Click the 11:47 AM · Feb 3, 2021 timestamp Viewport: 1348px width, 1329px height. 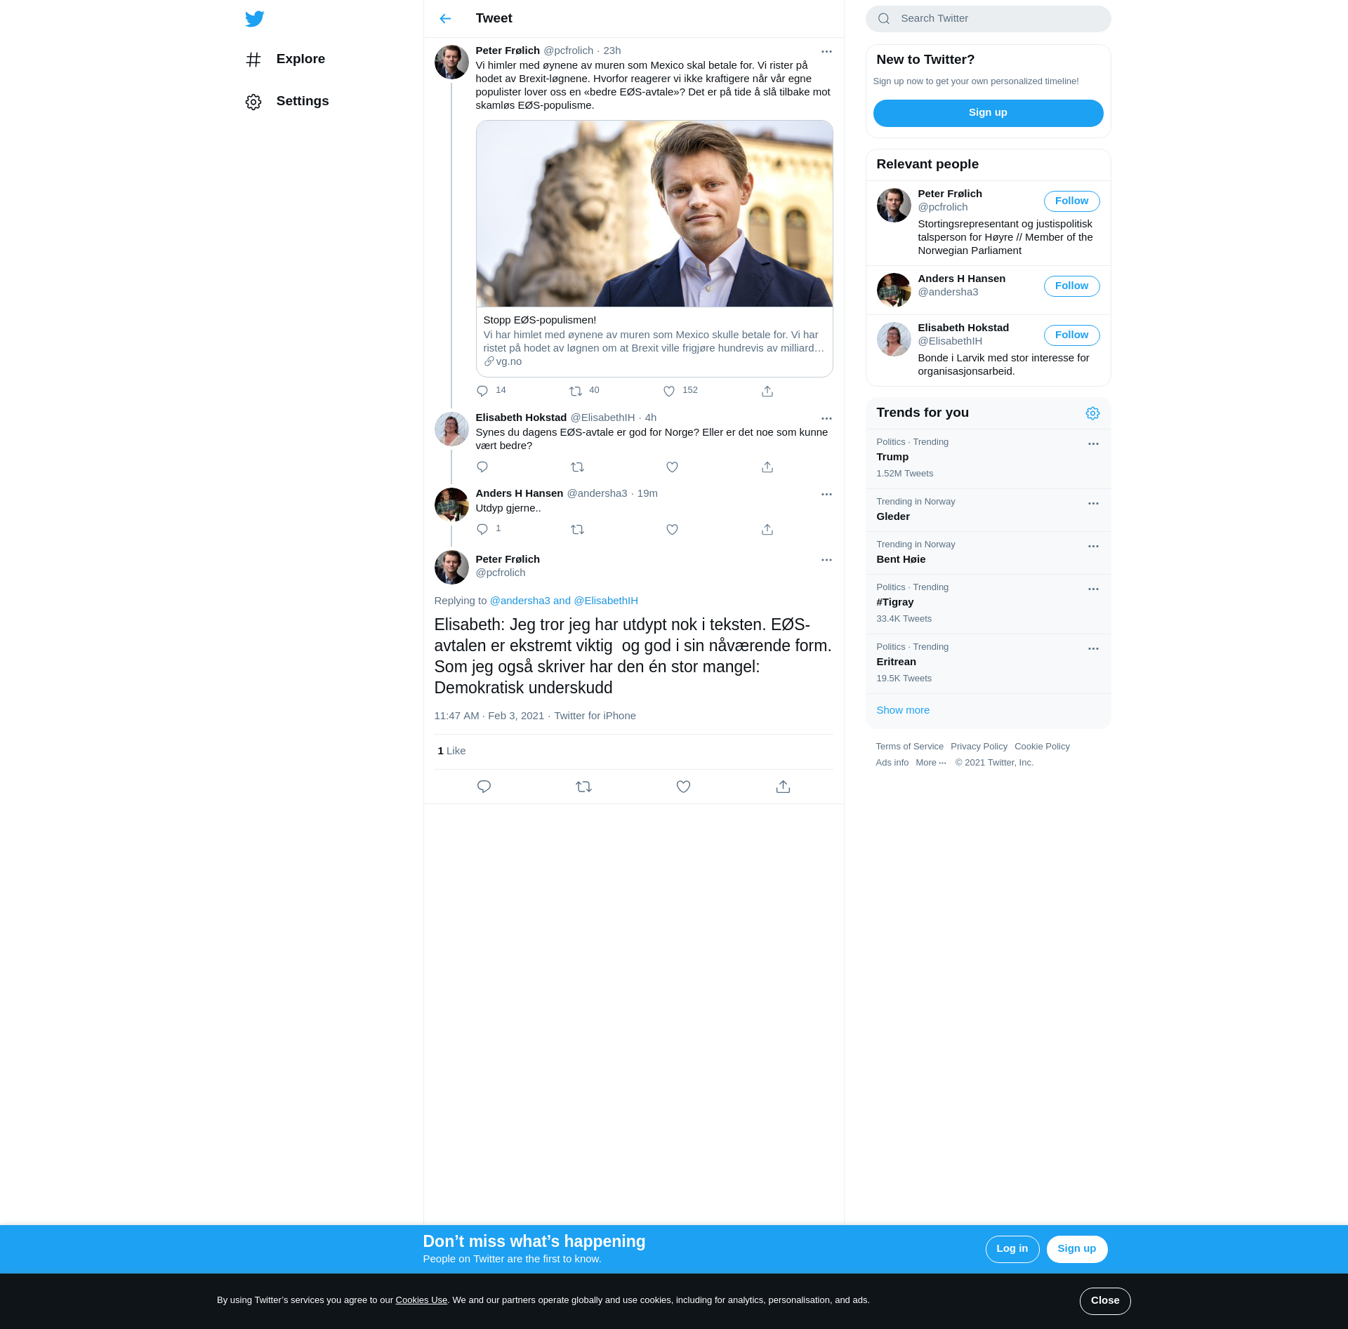(489, 716)
